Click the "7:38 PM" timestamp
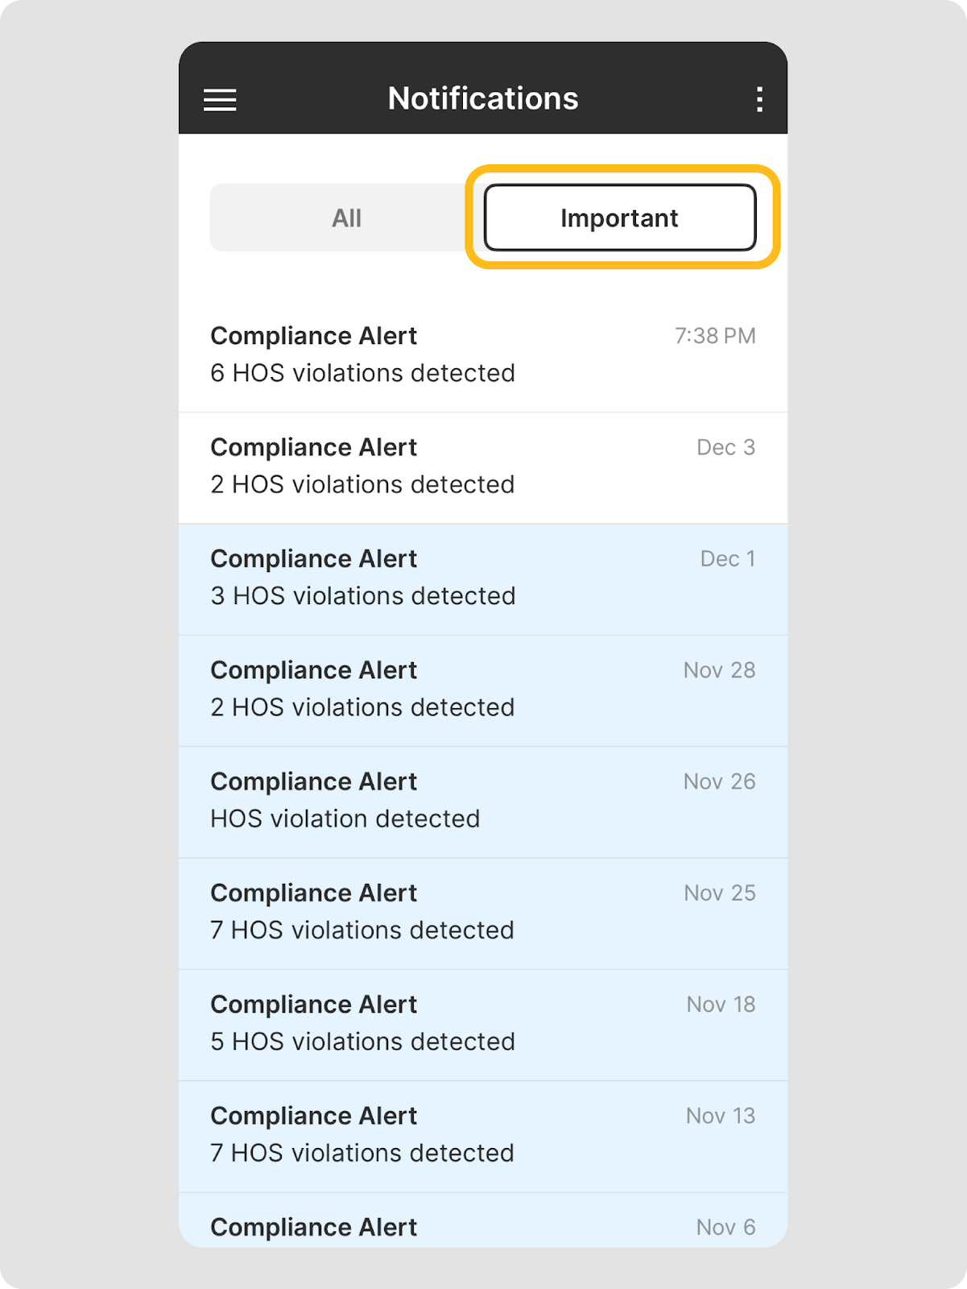This screenshot has width=967, height=1289. (x=715, y=336)
